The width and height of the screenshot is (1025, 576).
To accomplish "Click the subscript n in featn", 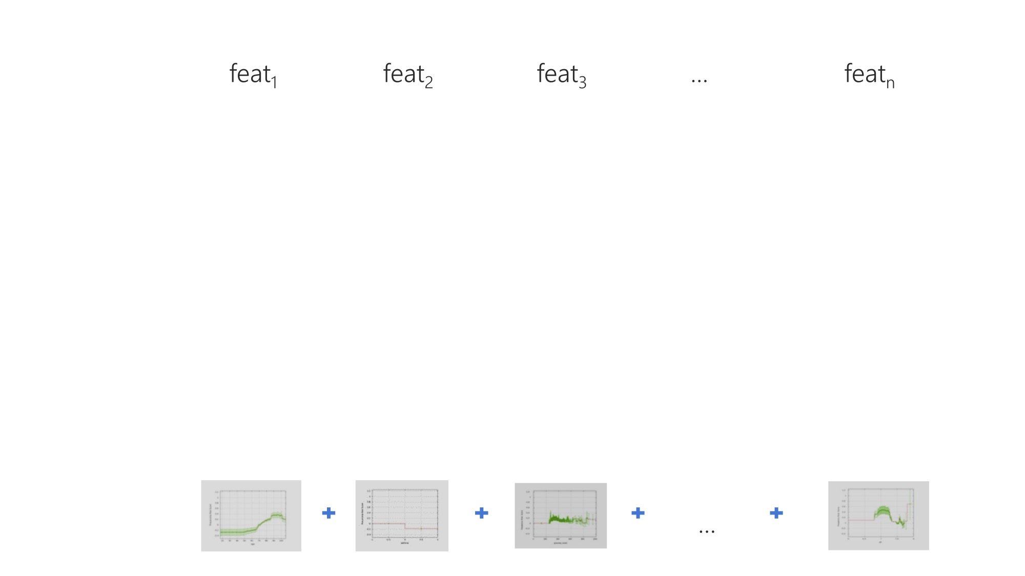I will (890, 83).
